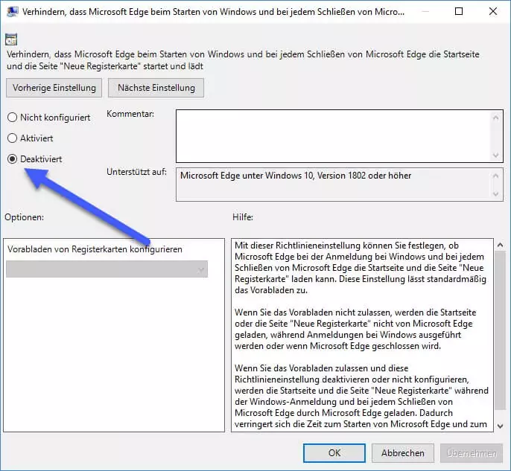Select the 'Nicht konfiguriert' radio option
The image size is (511, 471).
[12, 118]
